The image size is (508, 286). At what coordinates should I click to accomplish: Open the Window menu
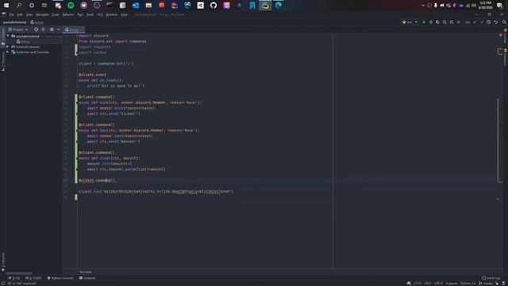point(112,14)
